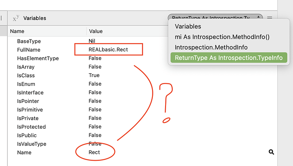This screenshot has width=293, height=166.
Task: Click the Value column header
Action: coord(96,31)
